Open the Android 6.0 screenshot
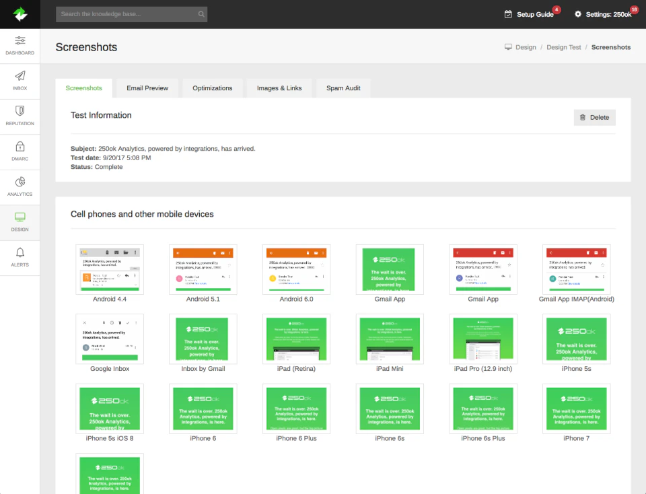This screenshot has height=494, width=646. click(297, 269)
